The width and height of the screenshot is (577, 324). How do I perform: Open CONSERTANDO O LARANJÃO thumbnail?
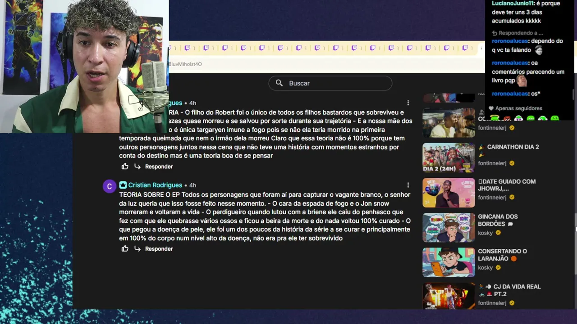[x=449, y=262]
